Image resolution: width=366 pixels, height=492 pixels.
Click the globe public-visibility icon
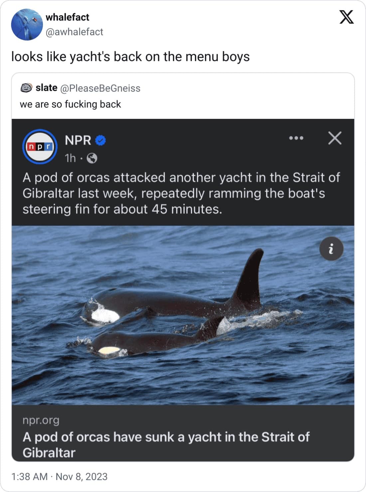coord(92,158)
